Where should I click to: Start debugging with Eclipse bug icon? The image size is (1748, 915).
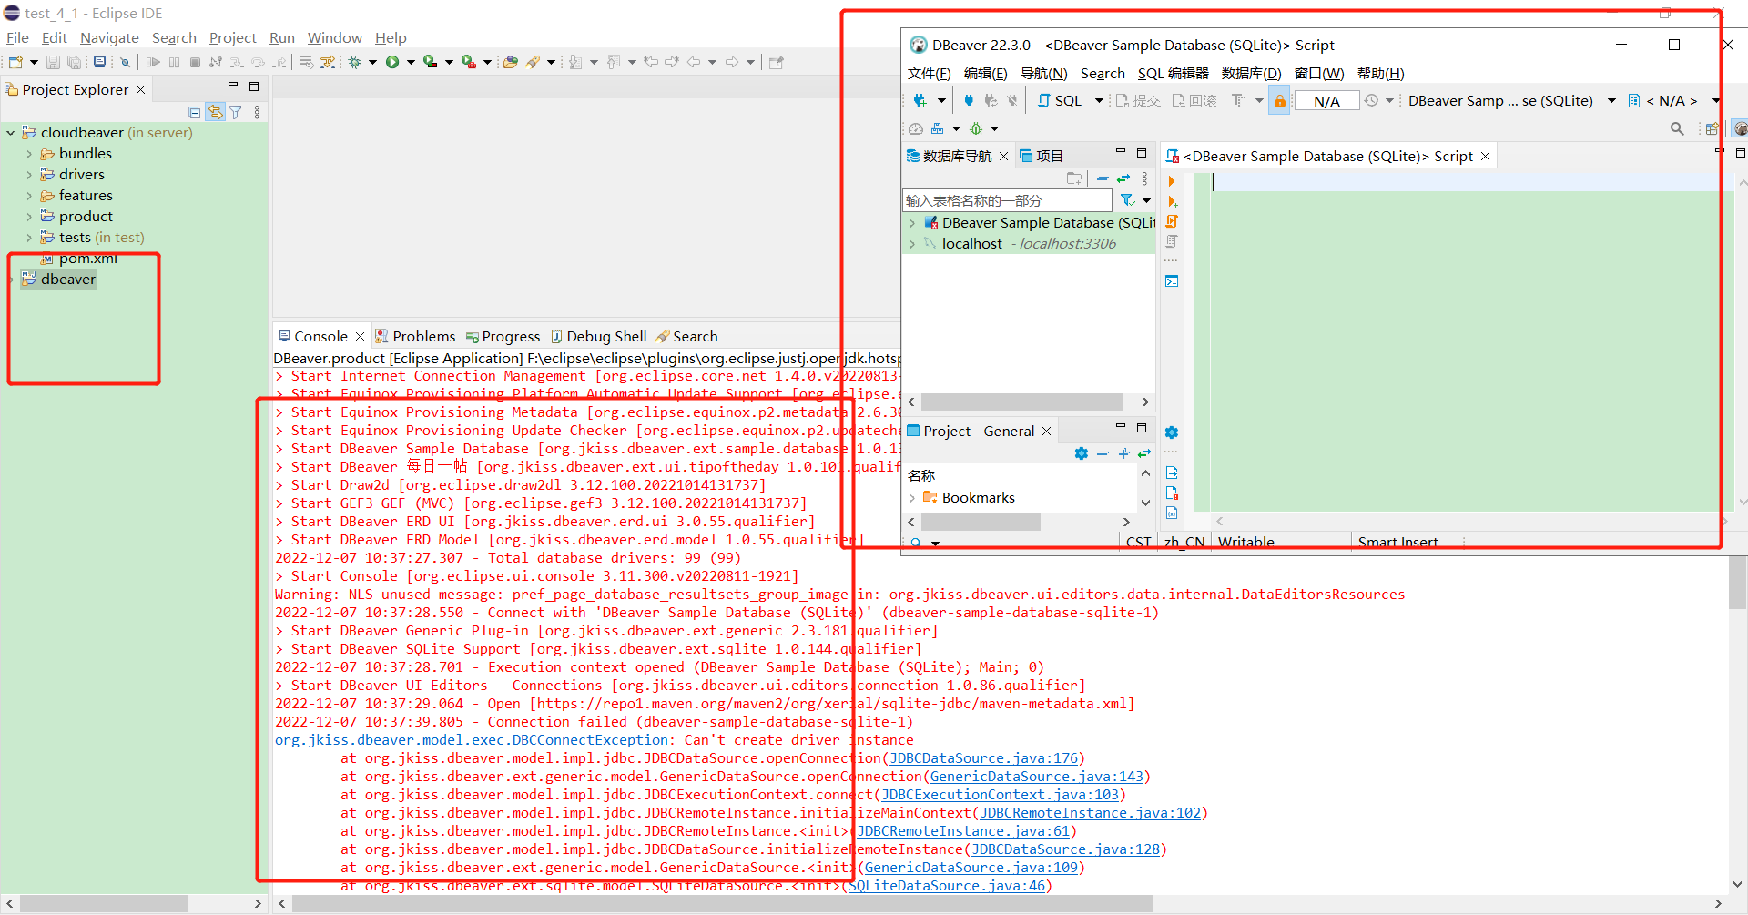tap(355, 61)
